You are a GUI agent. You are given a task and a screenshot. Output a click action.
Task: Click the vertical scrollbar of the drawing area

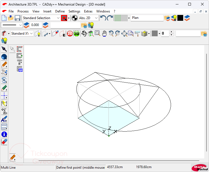(207, 102)
